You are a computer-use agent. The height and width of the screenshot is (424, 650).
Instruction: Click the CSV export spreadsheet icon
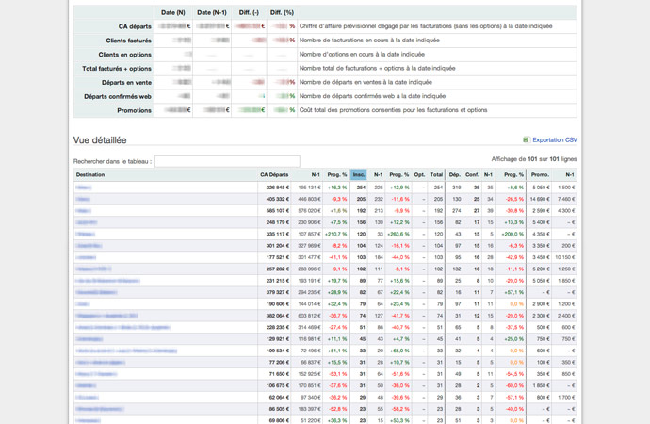526,139
